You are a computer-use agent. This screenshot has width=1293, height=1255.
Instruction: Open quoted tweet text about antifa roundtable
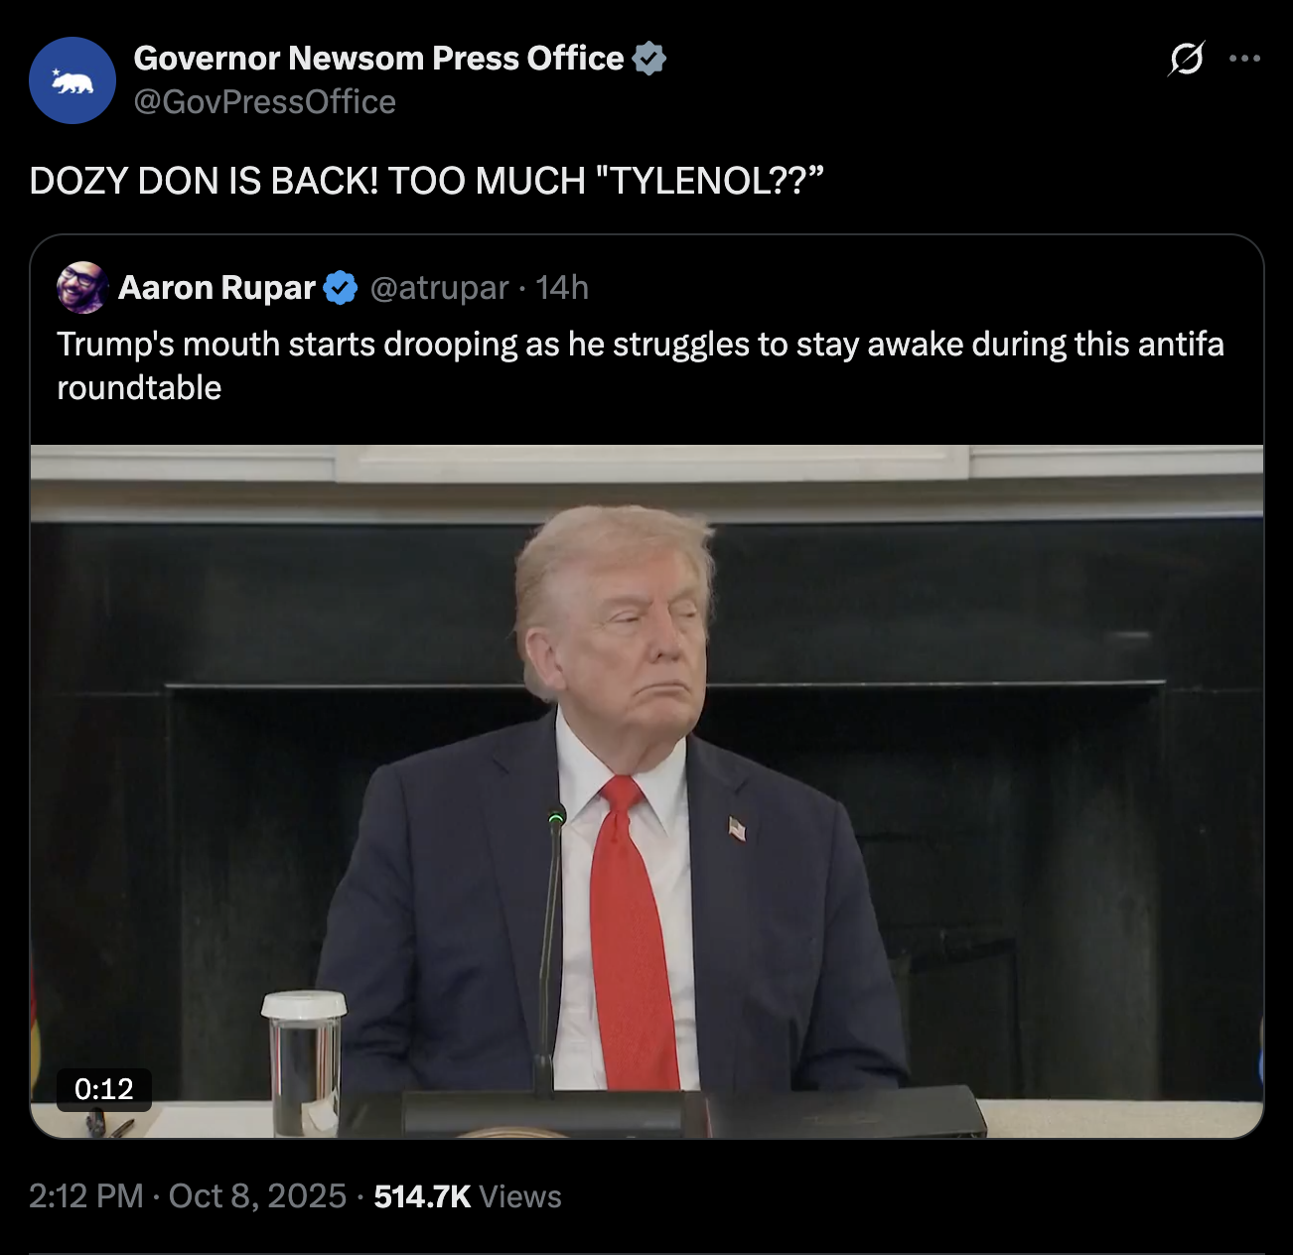(641, 365)
